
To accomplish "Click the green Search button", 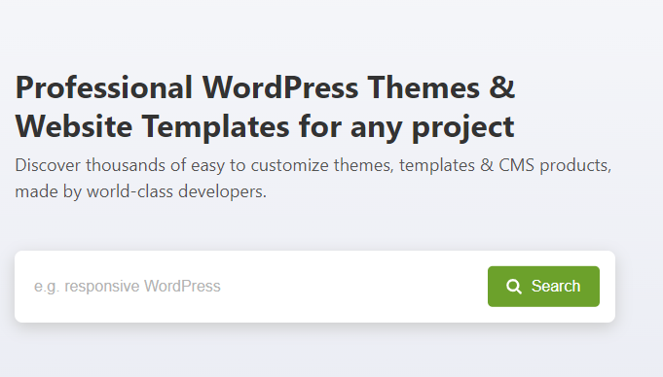I will click(543, 287).
